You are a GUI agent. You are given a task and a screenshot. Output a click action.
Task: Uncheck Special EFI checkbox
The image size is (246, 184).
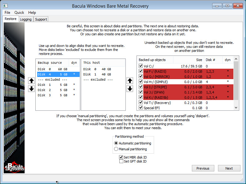[x=141, y=108]
